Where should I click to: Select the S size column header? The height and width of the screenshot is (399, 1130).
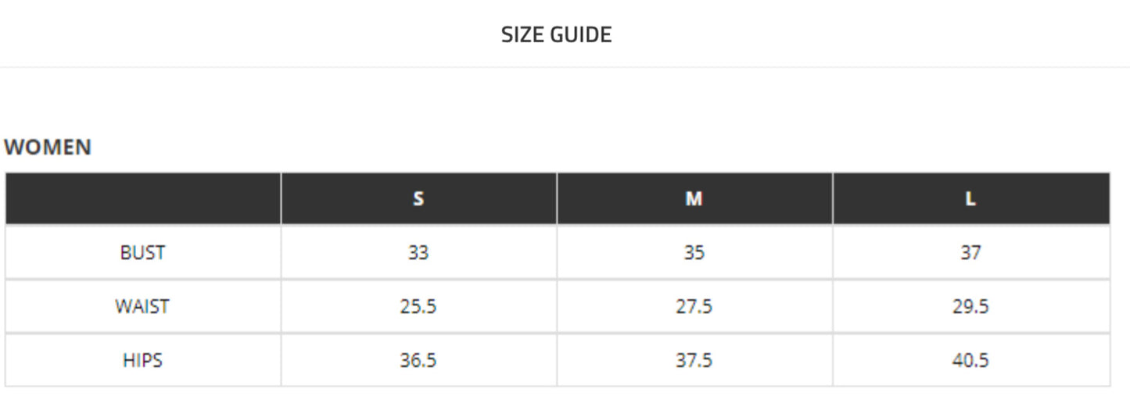418,198
